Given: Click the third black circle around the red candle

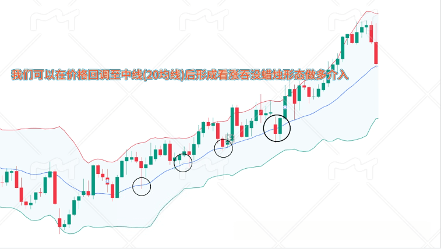Looking at the screenshot, I should (x=224, y=148).
